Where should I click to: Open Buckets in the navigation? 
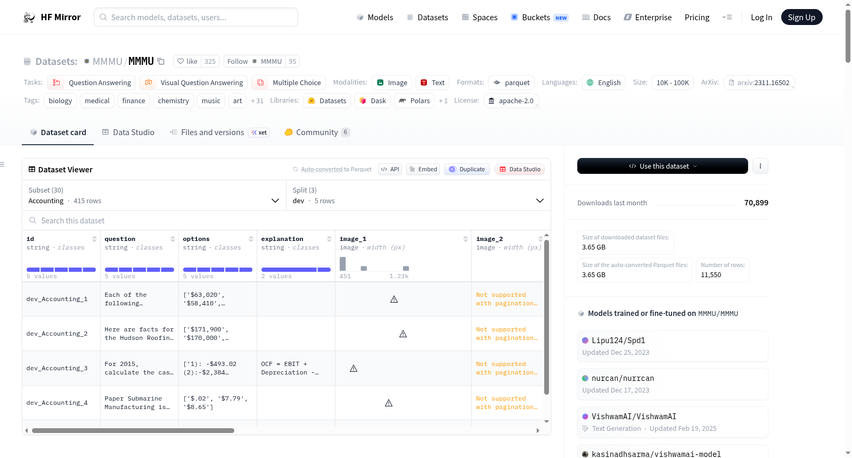pos(539,18)
